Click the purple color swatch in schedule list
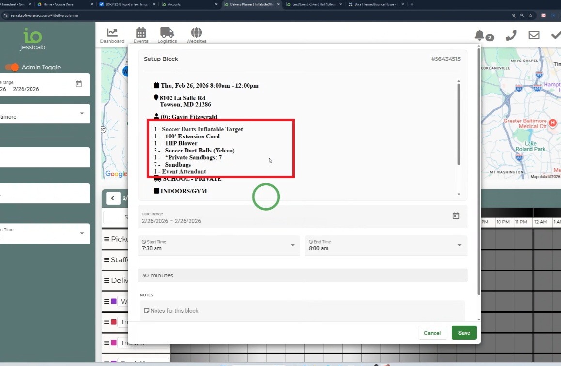 pyautogui.click(x=114, y=301)
